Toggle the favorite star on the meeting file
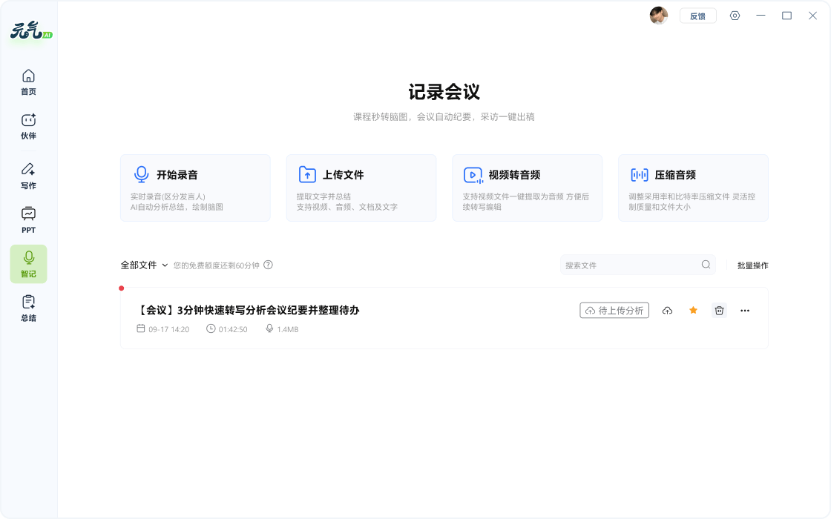This screenshot has width=831, height=519. [693, 311]
